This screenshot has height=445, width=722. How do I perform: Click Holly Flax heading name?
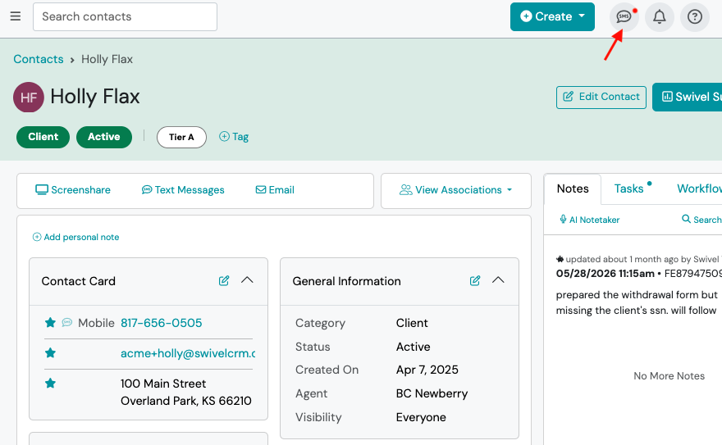[x=95, y=97]
